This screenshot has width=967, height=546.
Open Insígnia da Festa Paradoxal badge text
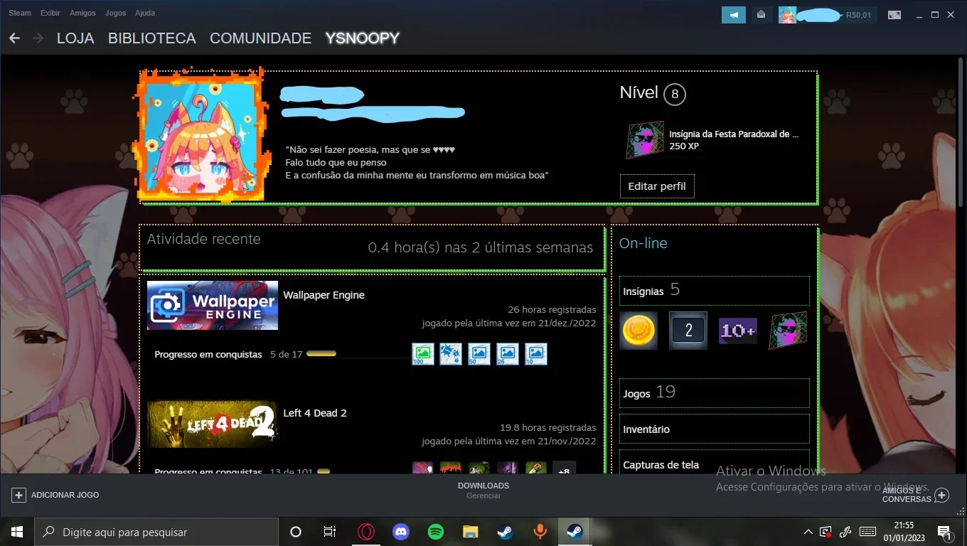(x=734, y=134)
